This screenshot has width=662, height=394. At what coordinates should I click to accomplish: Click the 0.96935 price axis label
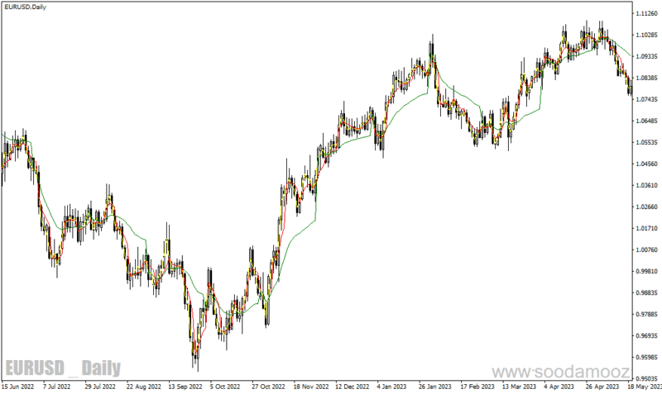point(647,336)
